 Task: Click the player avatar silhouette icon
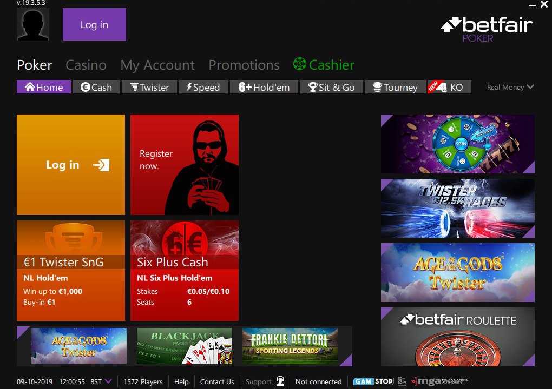(32, 24)
